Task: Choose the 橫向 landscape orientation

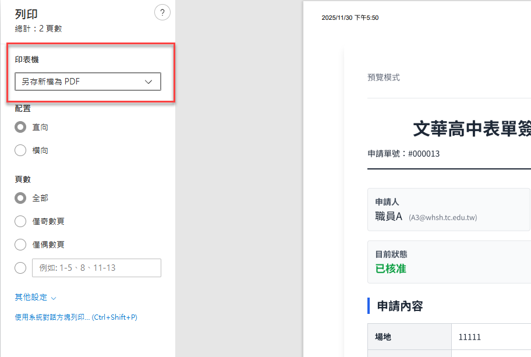Action: click(x=20, y=150)
